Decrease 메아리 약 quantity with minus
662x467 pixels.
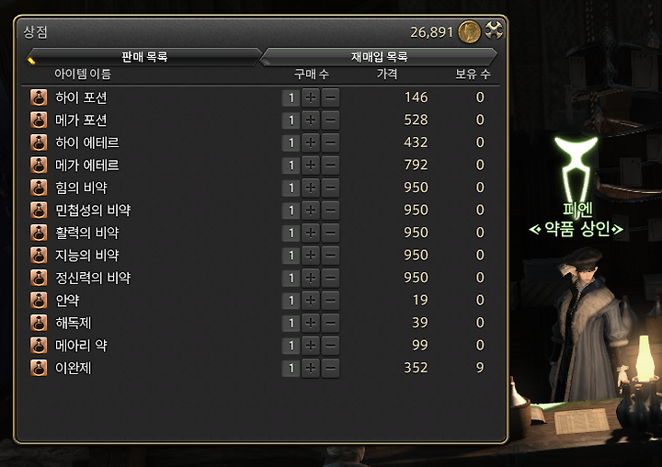[330, 346]
